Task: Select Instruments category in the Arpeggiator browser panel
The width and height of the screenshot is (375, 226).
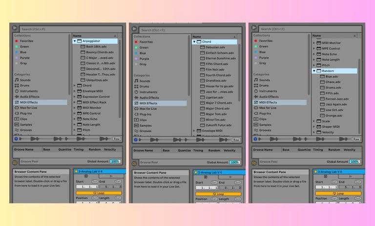Action: click(26, 91)
